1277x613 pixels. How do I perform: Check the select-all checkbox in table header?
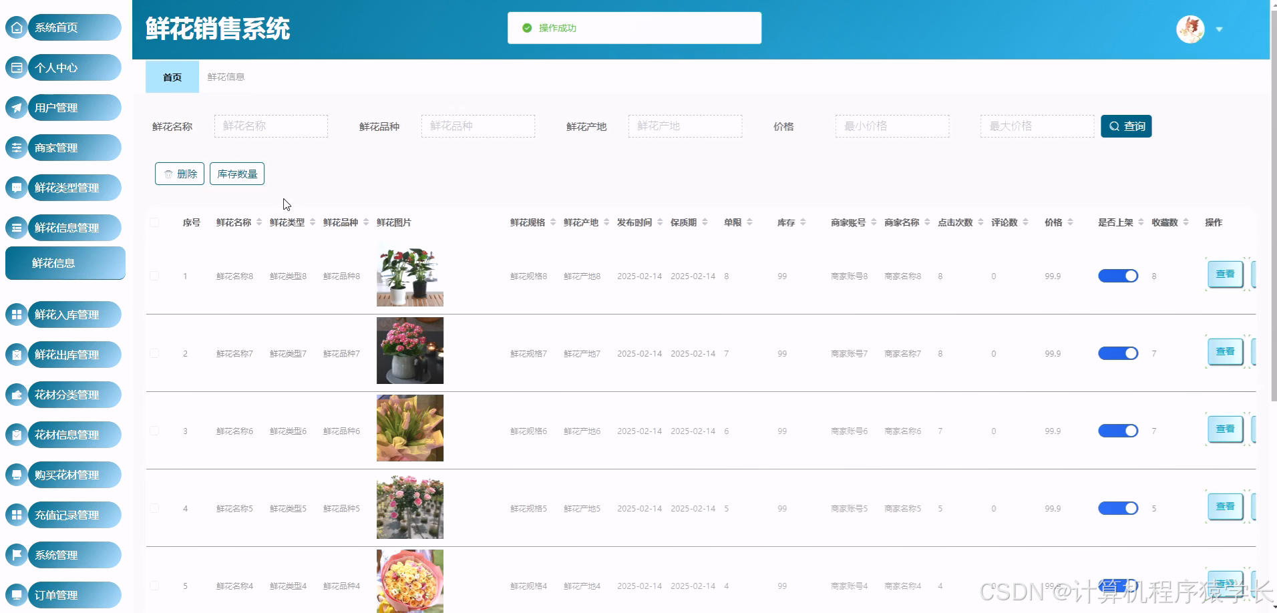[154, 222]
